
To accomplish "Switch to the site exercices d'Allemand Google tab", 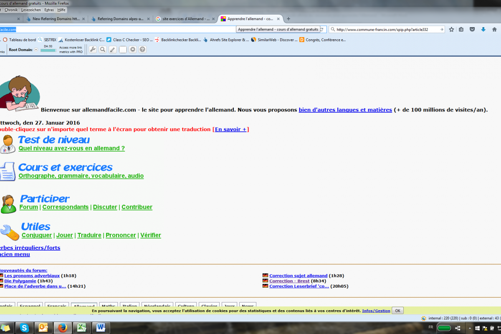I will tap(186, 19).
